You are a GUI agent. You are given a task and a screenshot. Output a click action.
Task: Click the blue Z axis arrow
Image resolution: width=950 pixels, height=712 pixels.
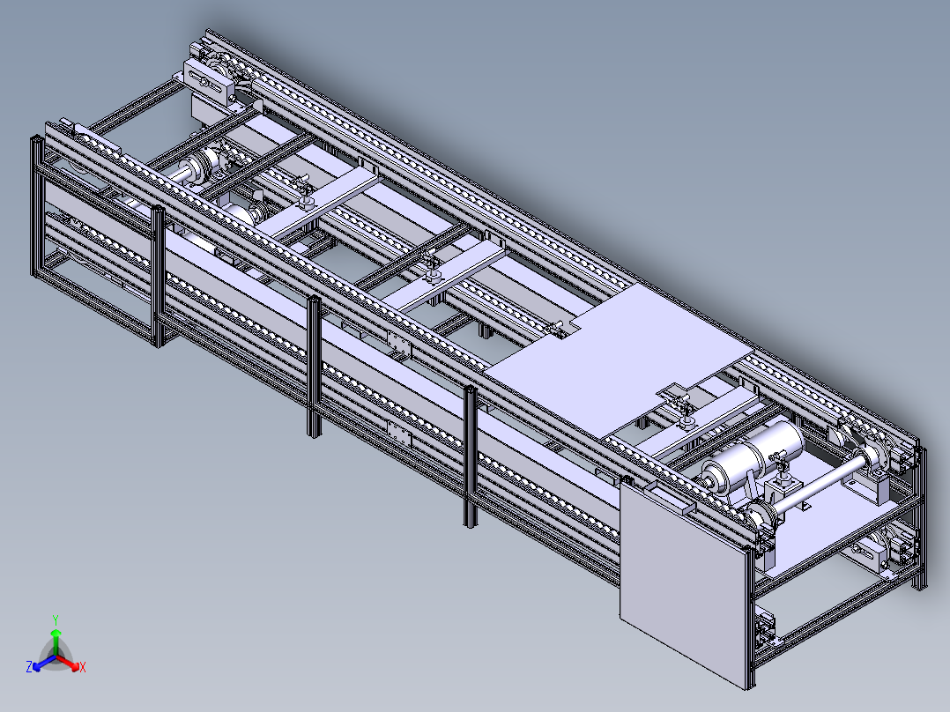pos(37,667)
